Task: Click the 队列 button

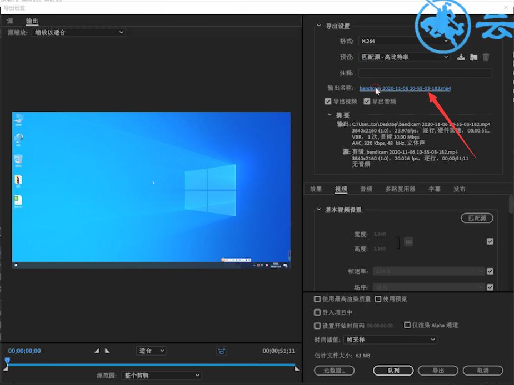Action: 393,370
